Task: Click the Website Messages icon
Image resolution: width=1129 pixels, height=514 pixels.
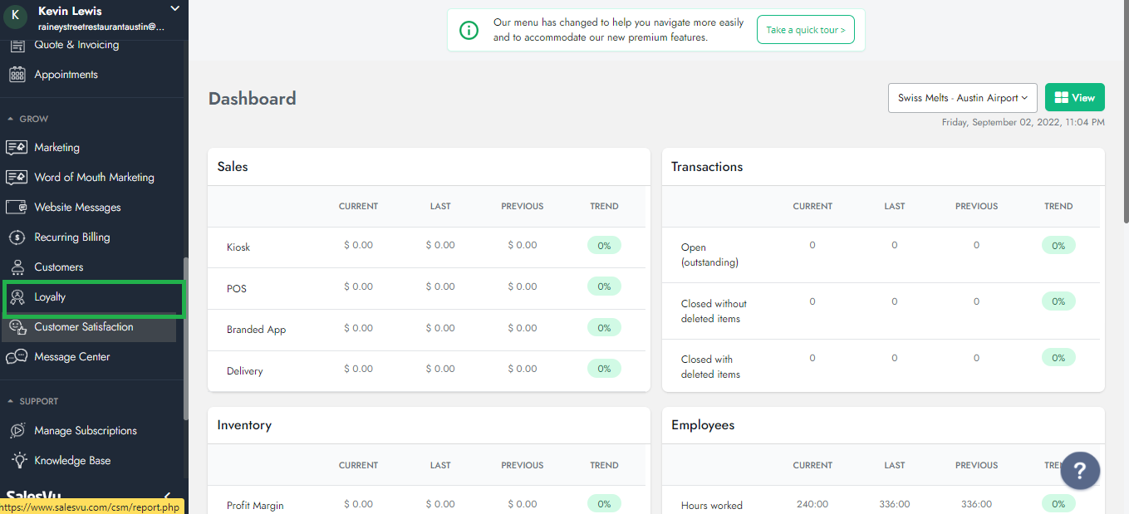Action: 17,208
